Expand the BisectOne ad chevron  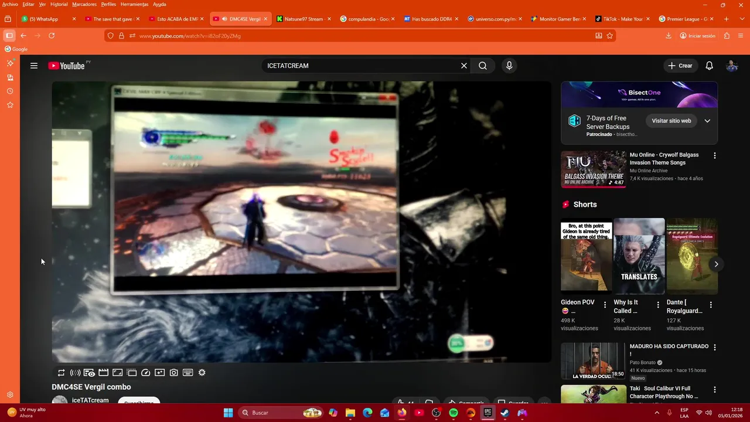pos(707,121)
